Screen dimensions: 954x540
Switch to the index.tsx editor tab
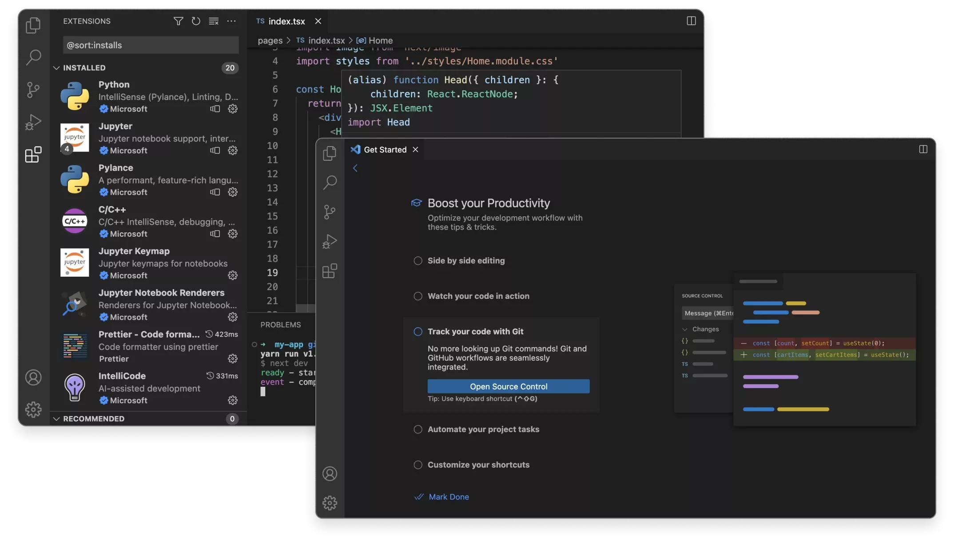pyautogui.click(x=286, y=21)
